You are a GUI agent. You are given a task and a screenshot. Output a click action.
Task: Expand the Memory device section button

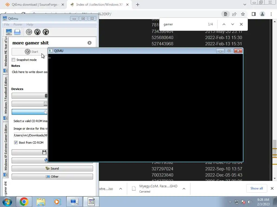click(x=30, y=96)
